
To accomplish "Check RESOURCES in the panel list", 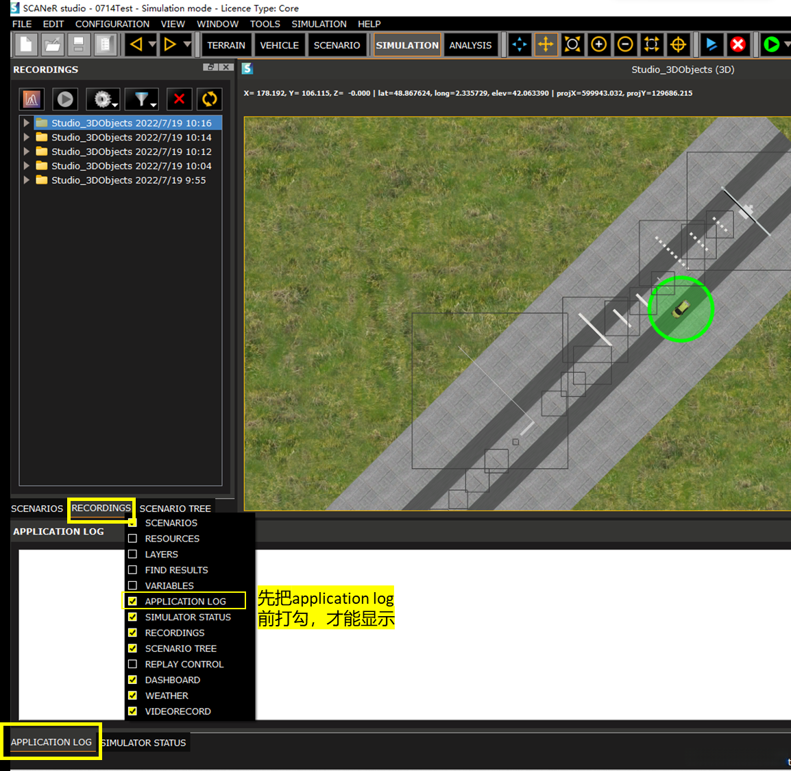I will point(133,539).
